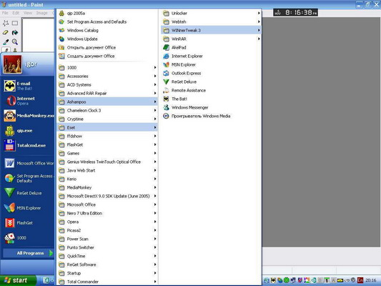Open Set Program Access and Defaults entry

click(107, 22)
